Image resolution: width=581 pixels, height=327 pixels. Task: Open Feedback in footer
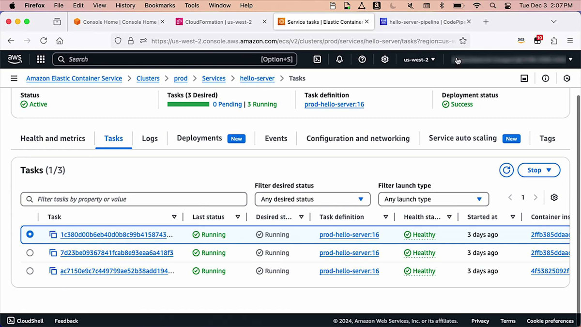tap(66, 321)
